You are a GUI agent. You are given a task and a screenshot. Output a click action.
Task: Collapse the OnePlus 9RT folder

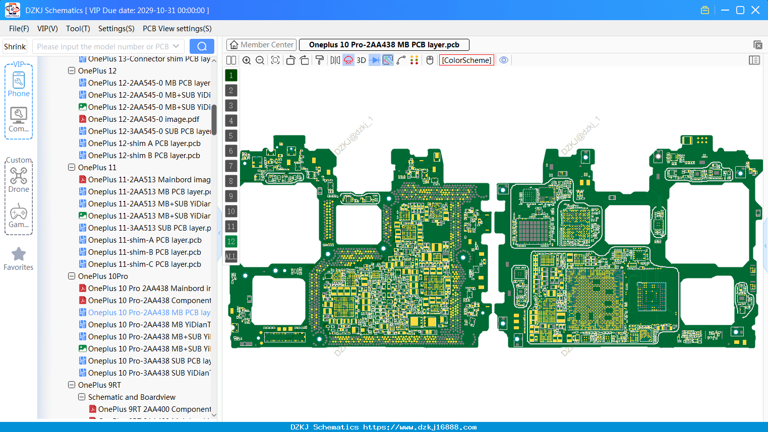(x=72, y=385)
